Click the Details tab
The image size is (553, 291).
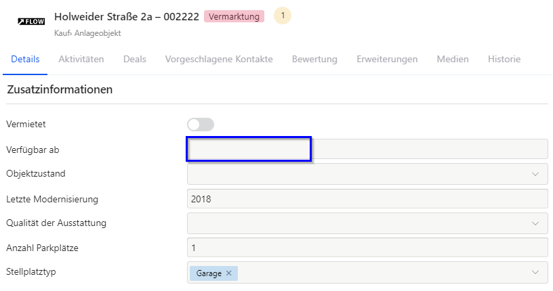pos(25,59)
